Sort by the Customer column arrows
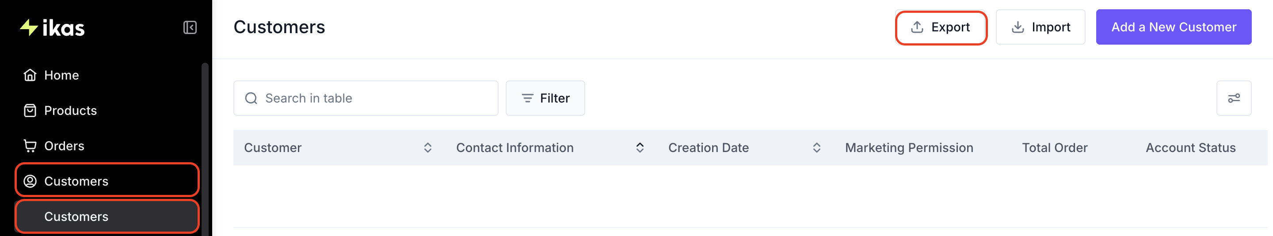This screenshot has height=236, width=1273. (x=427, y=148)
